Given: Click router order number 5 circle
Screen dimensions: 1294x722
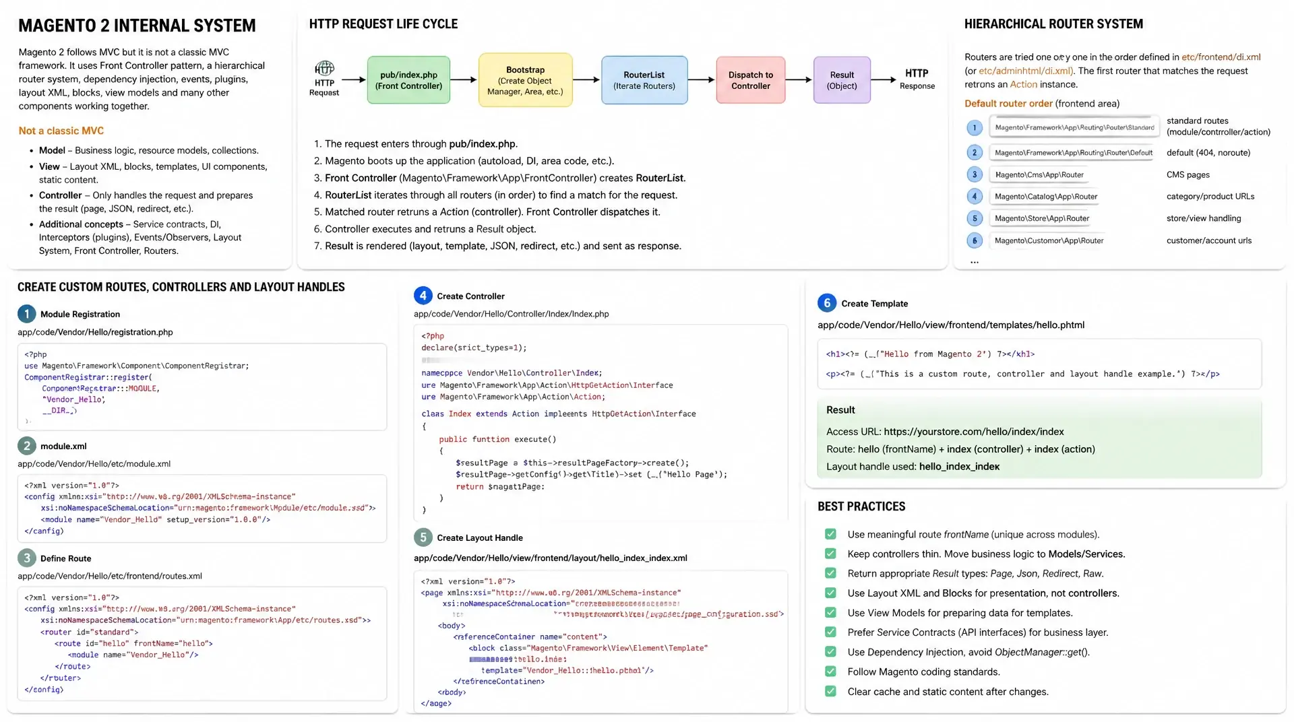Looking at the screenshot, I should [974, 218].
